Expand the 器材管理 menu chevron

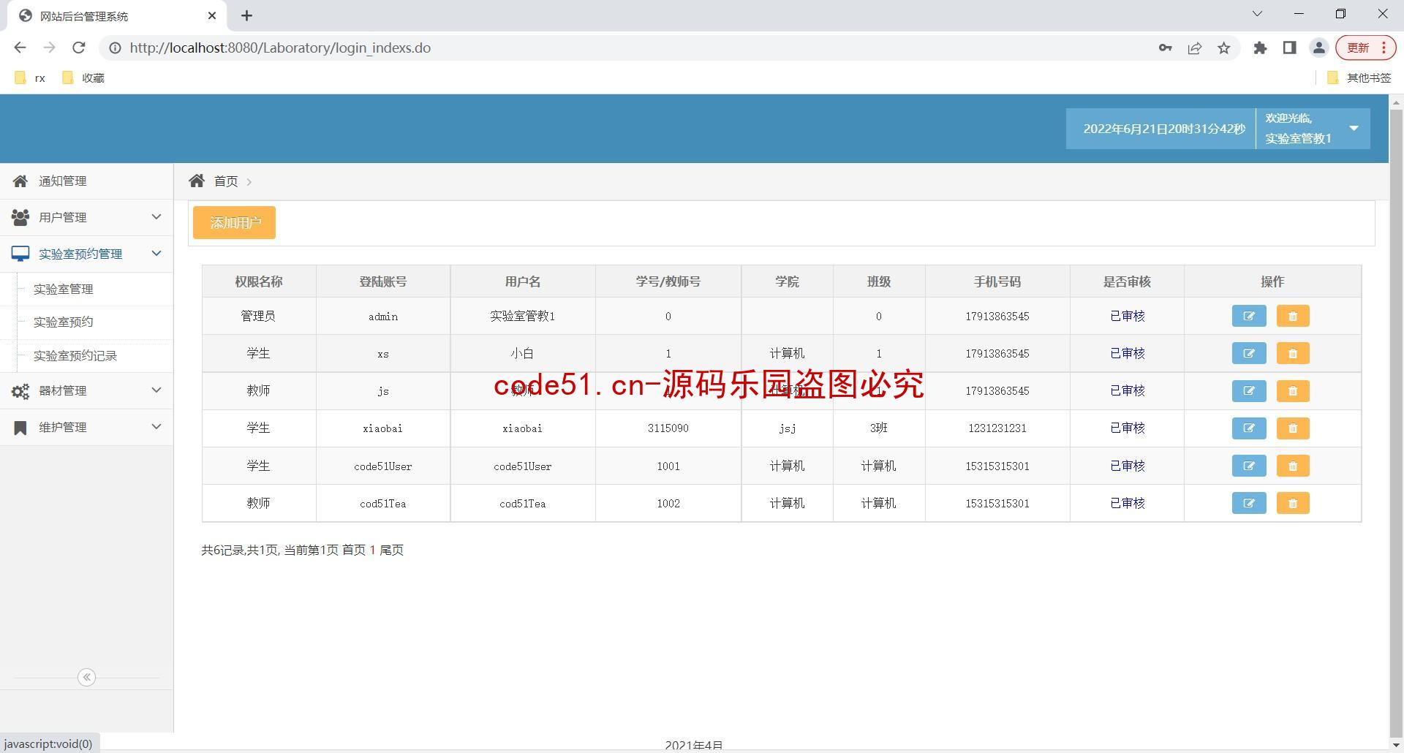click(156, 390)
